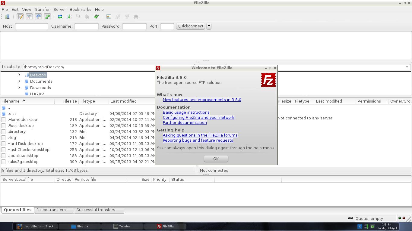412x231 pixels.
Task: Click the Host input field
Action: pyautogui.click(x=31, y=26)
